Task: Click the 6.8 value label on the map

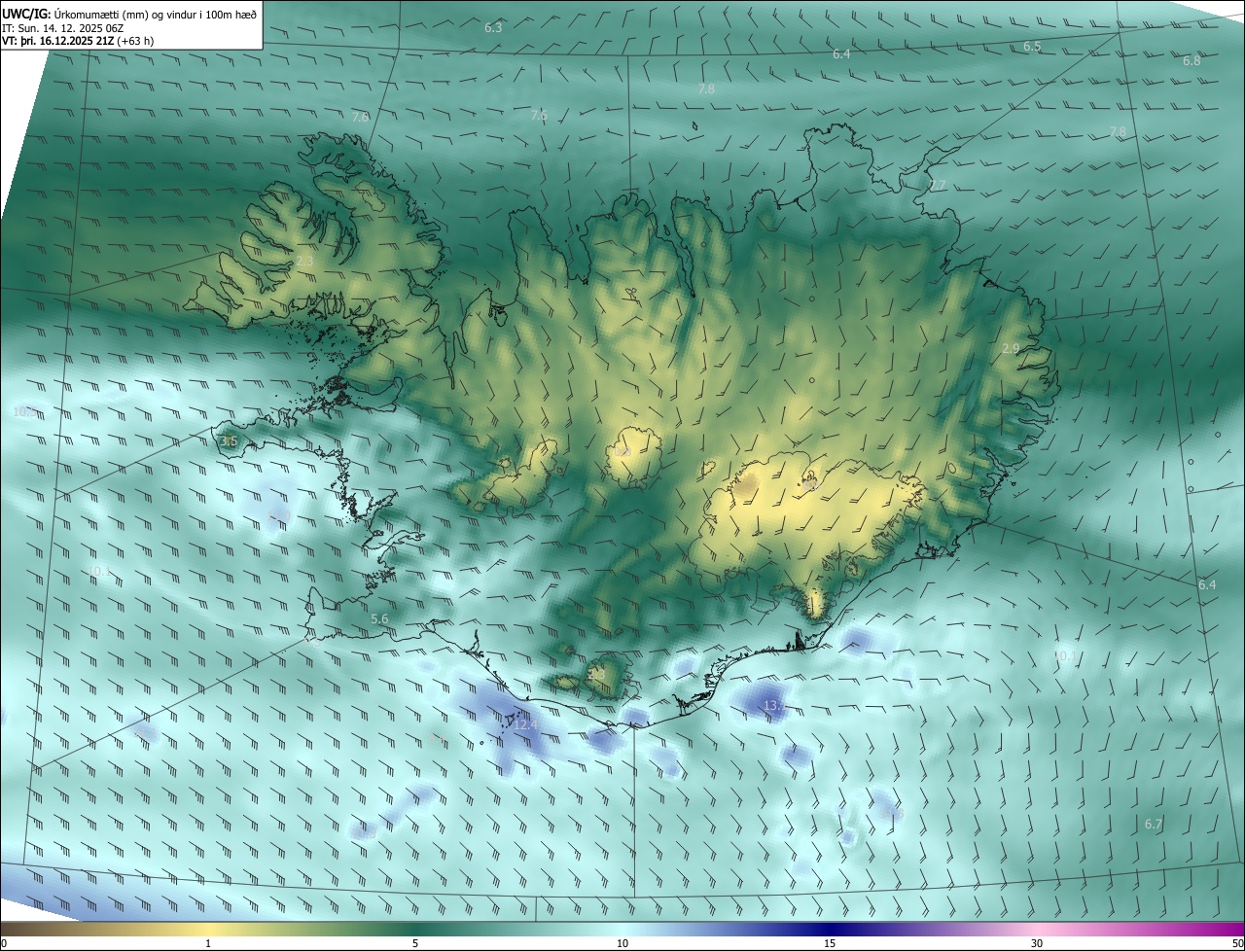Action: [1192, 60]
